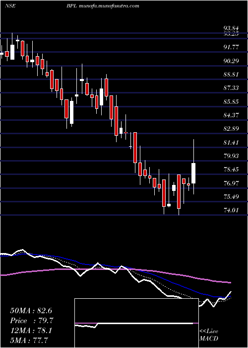Click the 5MA : 77.7 readout
The height and width of the screenshot is (348, 248).
click(x=29, y=340)
